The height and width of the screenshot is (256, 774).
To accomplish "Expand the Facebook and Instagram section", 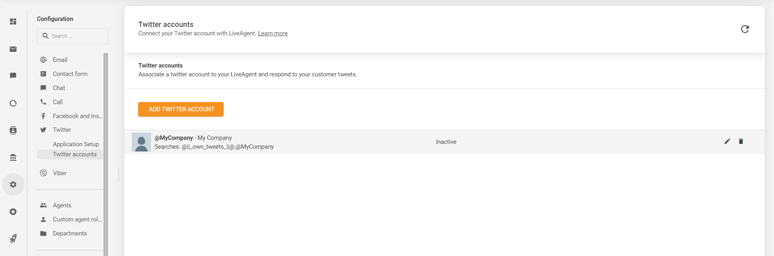I will point(77,116).
